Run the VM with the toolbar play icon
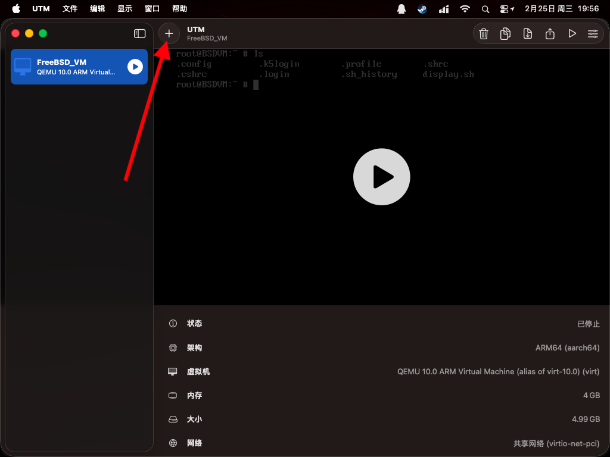Viewport: 610px width, 457px height. tap(572, 33)
